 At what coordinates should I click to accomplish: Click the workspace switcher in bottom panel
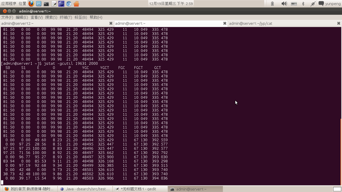pos(337,189)
